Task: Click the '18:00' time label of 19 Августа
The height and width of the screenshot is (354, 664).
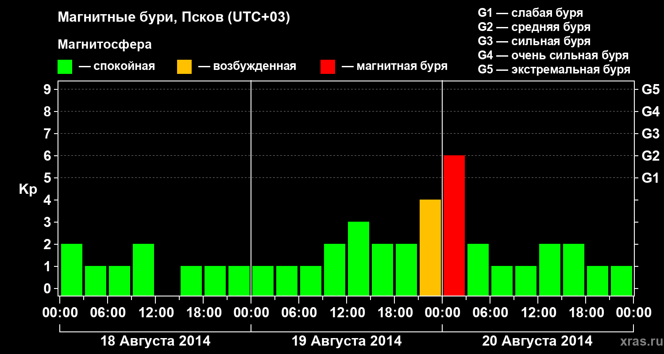Action: click(394, 312)
